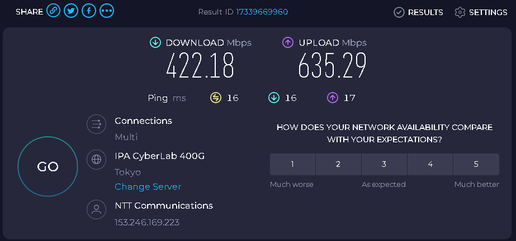
Task: Click the upload ping latency icon
Action: coord(333,98)
